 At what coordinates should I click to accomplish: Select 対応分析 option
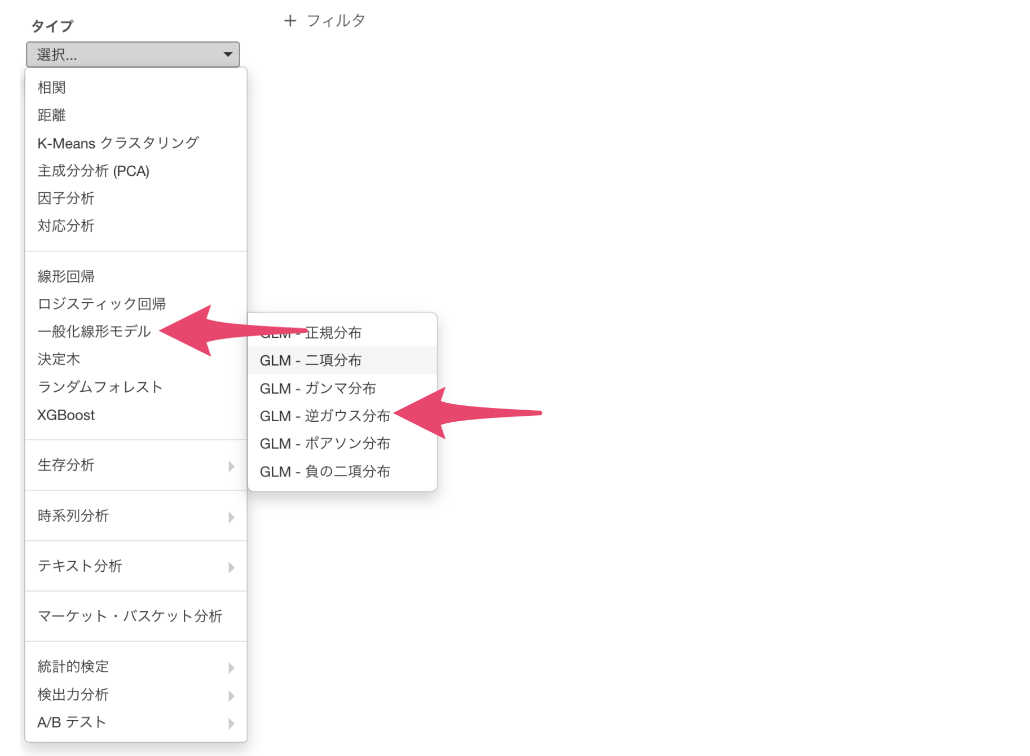coord(136,225)
